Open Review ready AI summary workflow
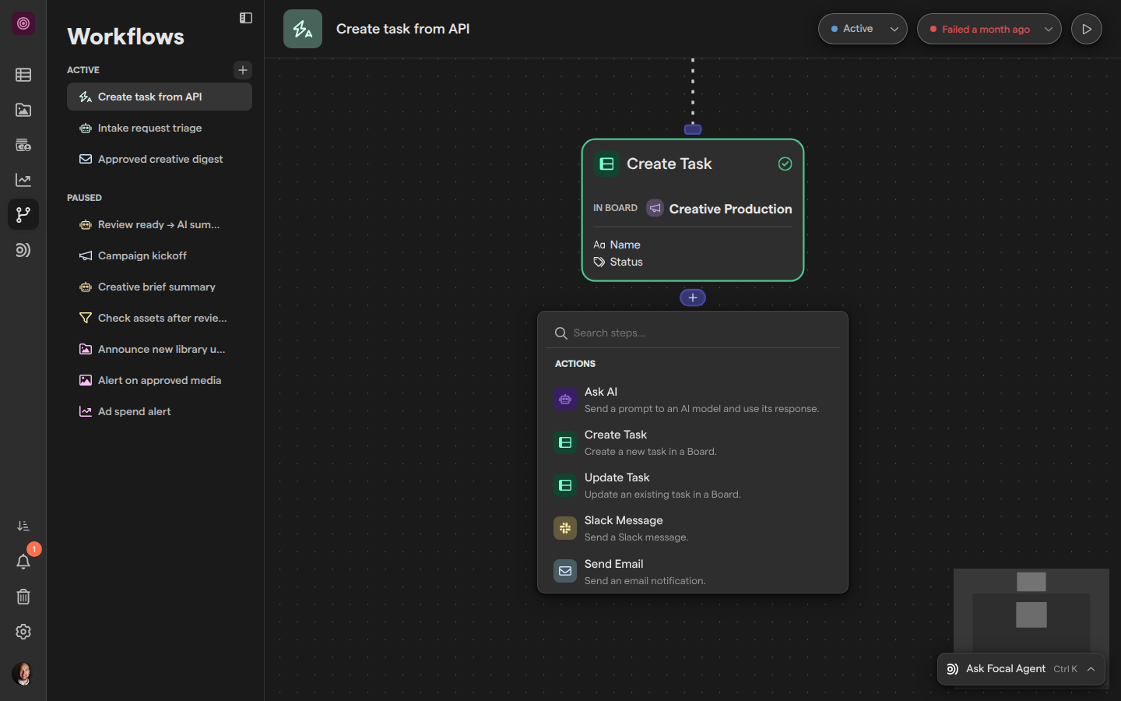Viewport: 1121px width, 701px height. pos(160,224)
